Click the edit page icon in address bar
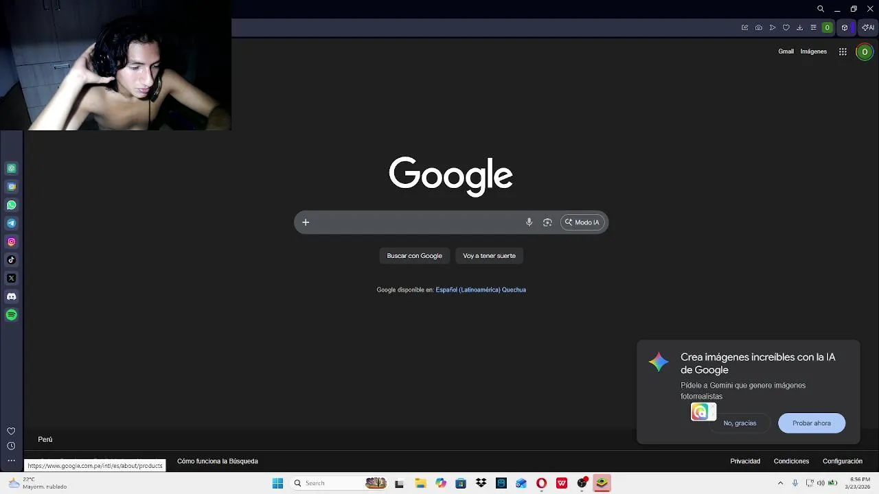 (x=744, y=27)
